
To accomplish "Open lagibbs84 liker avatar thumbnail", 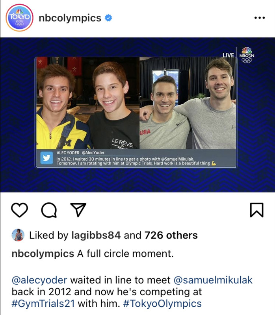I will pyautogui.click(x=18, y=235).
